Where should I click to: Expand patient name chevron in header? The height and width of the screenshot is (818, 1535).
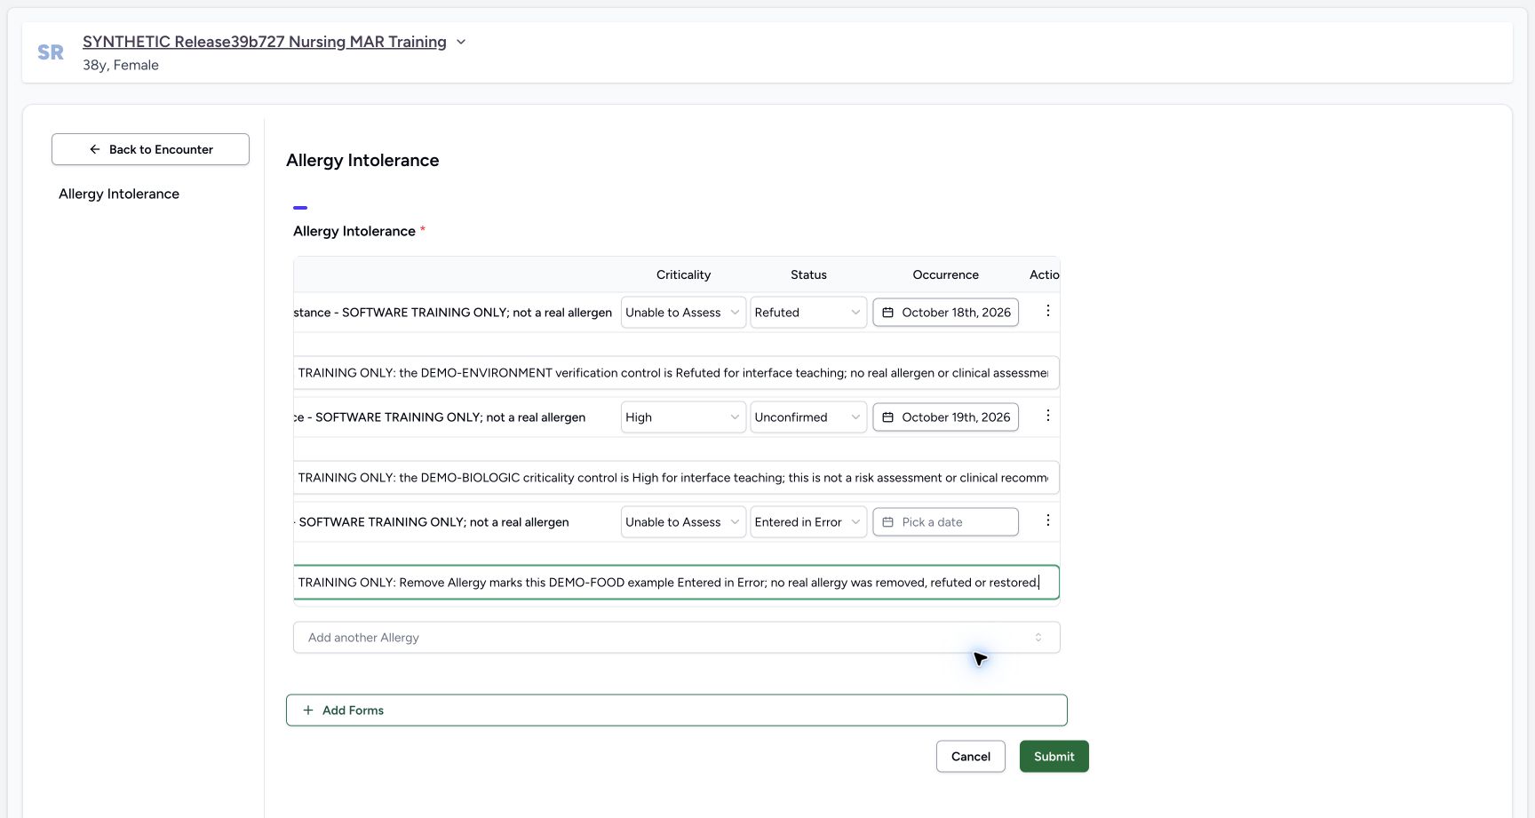(461, 42)
